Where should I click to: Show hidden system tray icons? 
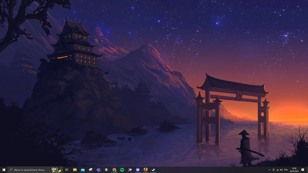[x=269, y=170]
